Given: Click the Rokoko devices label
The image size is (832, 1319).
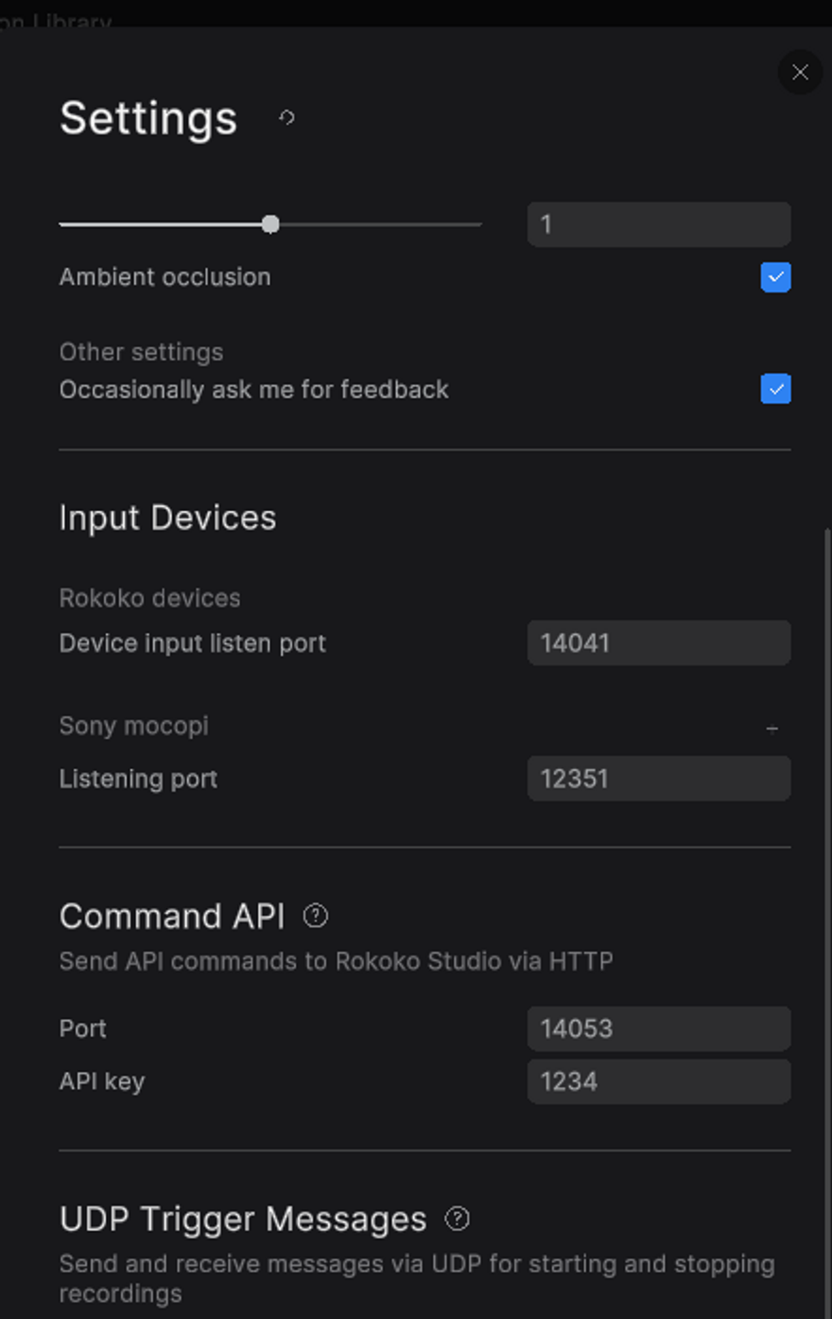Looking at the screenshot, I should coord(149,598).
